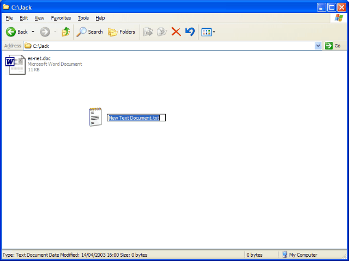The height and width of the screenshot is (261, 349).
Task: Open the File menu
Action: [x=9, y=18]
